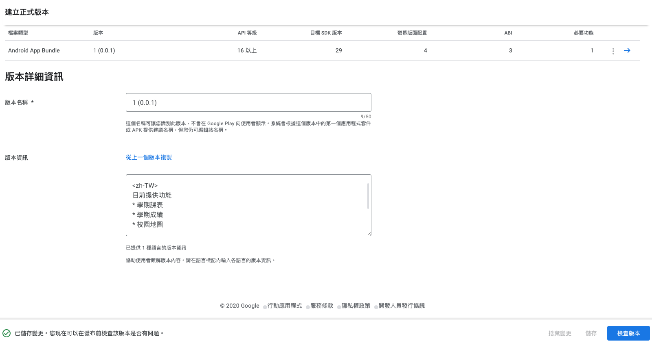Click the API 等級 column header
The width and height of the screenshot is (652, 343).
tap(247, 33)
